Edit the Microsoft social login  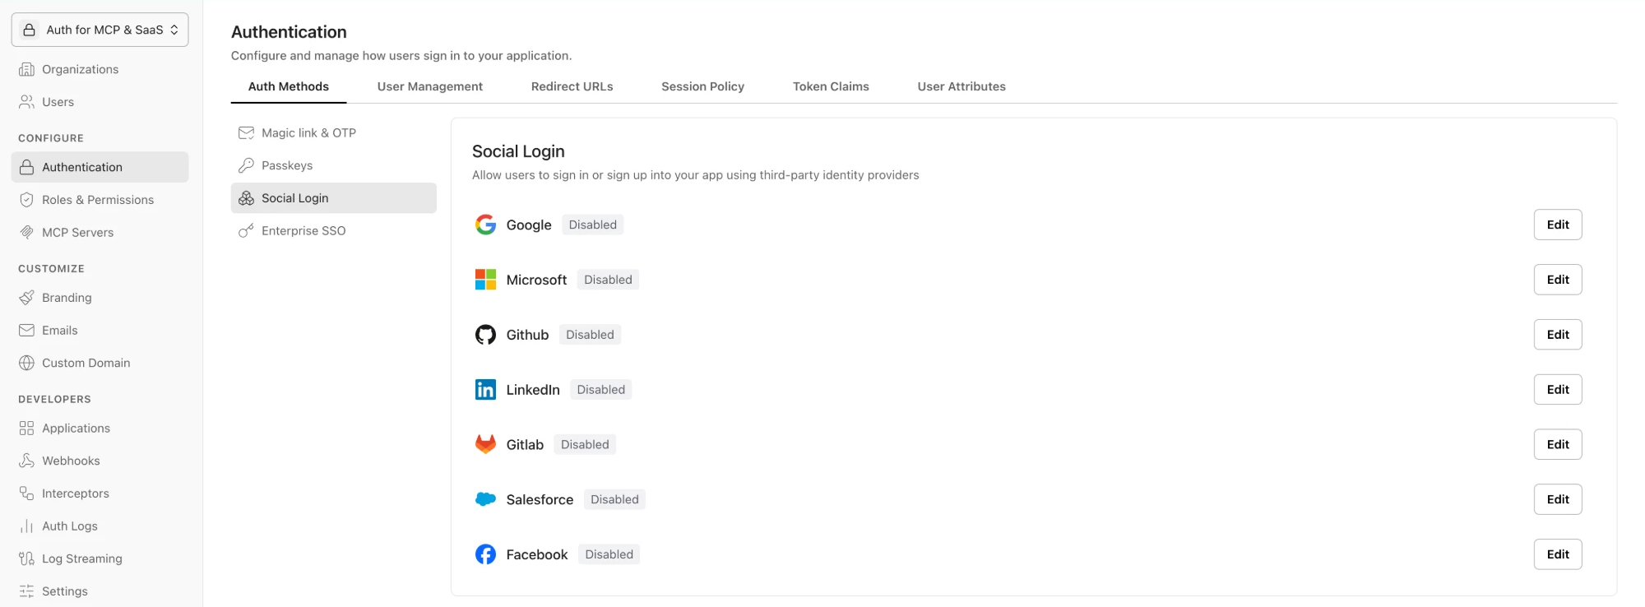tap(1558, 280)
